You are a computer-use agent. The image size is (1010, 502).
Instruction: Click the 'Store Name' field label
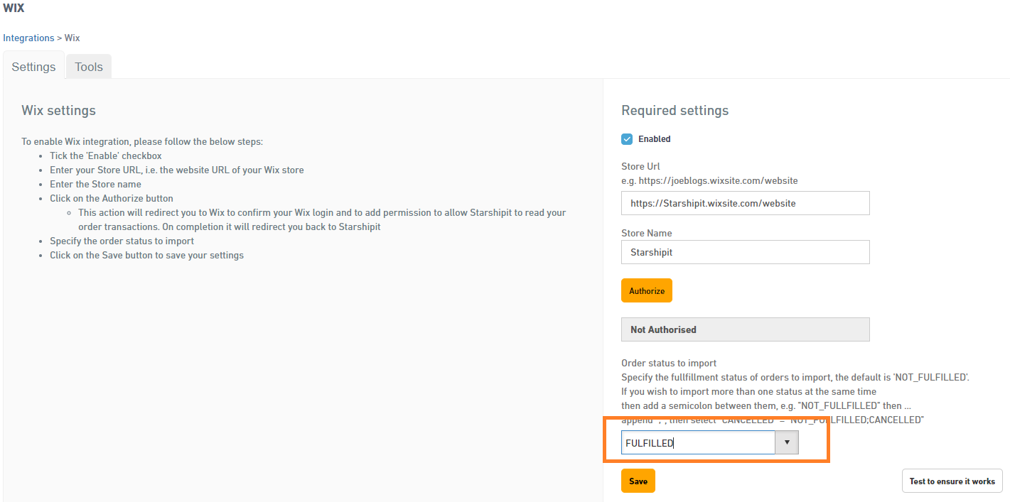click(x=647, y=233)
